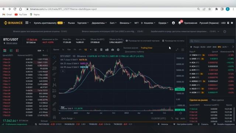This screenshot has width=236, height=133.
Task: Open the 0.01 price grouping dropdown
Action: 41,51
